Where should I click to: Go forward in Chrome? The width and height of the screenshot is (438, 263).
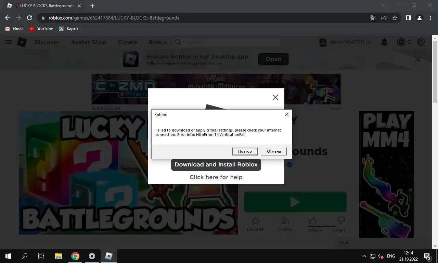coord(18,18)
